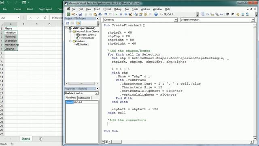Select Module1 in the project tree
This screenshot has height=146, width=259.
[84, 45]
